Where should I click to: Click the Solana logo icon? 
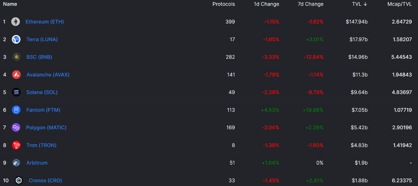pos(16,92)
